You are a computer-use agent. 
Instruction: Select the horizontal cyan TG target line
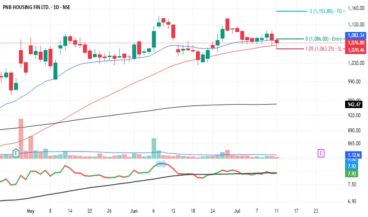pos(292,11)
